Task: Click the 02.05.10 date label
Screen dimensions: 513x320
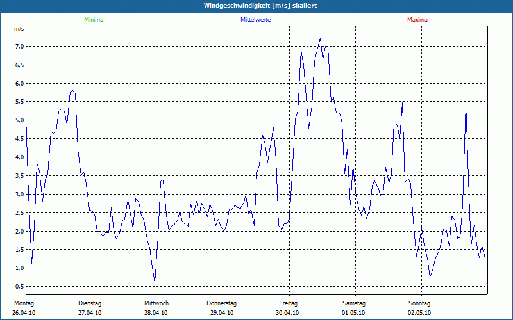Action: 419,313
